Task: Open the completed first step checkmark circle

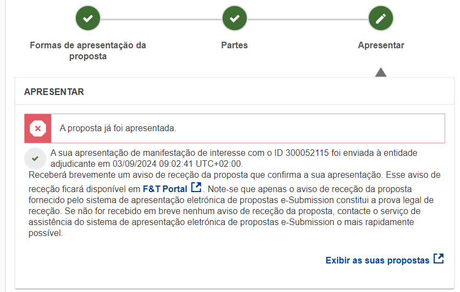Action: point(88,19)
